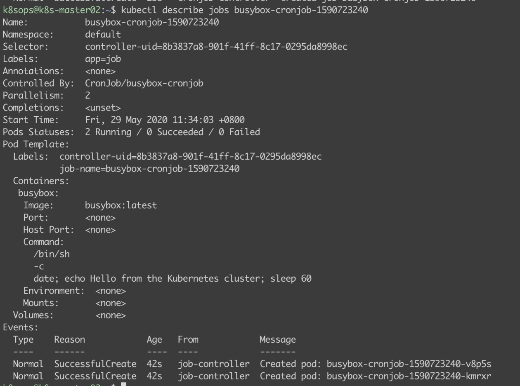Click the kubectl describe jobs command text
520x386 pixels.
[x=244, y=10]
